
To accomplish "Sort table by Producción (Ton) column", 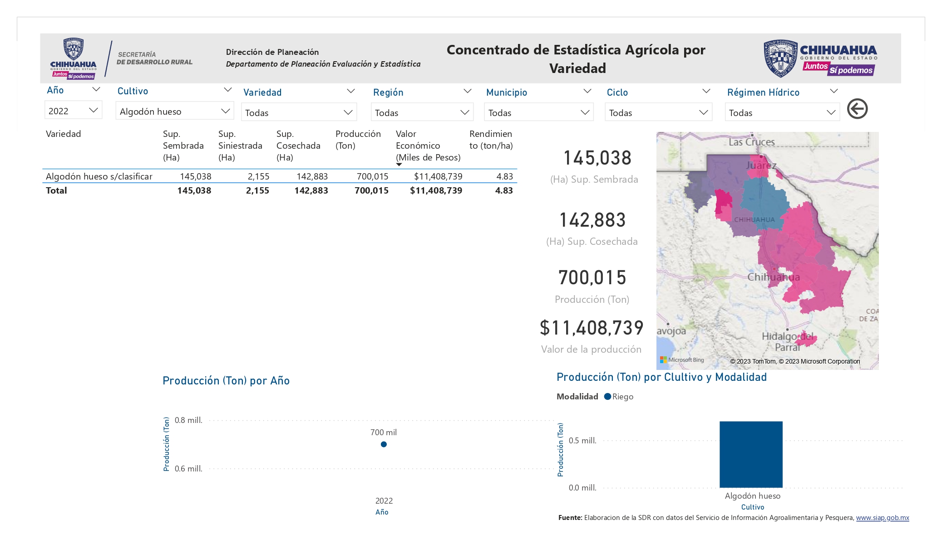I will [x=358, y=140].
